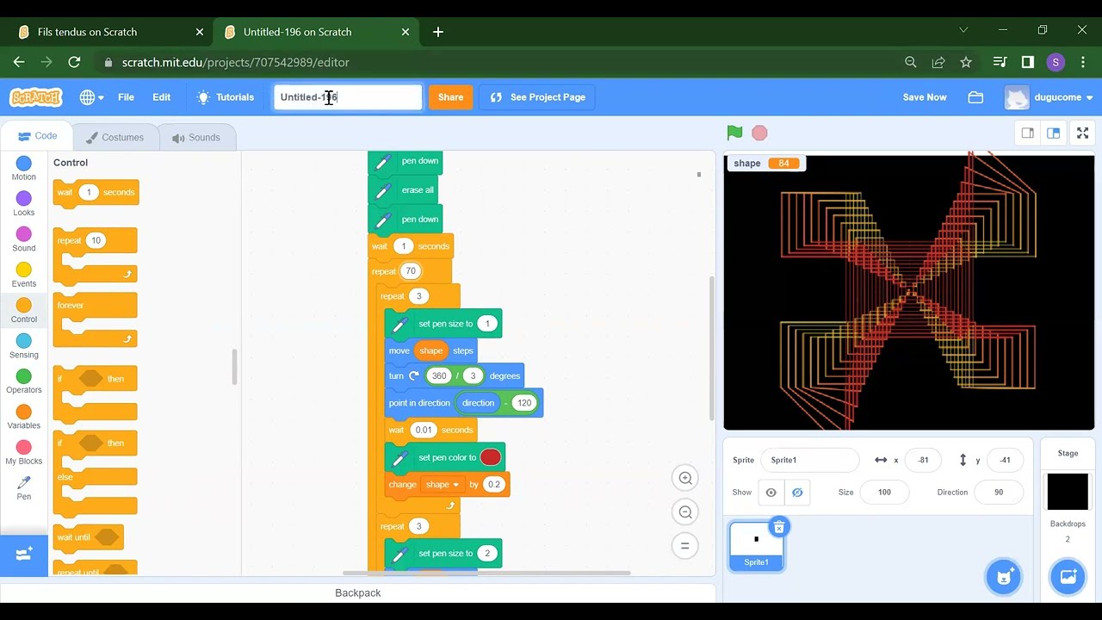Open the dugucome account dropdown
1102x620 pixels.
(x=1049, y=97)
